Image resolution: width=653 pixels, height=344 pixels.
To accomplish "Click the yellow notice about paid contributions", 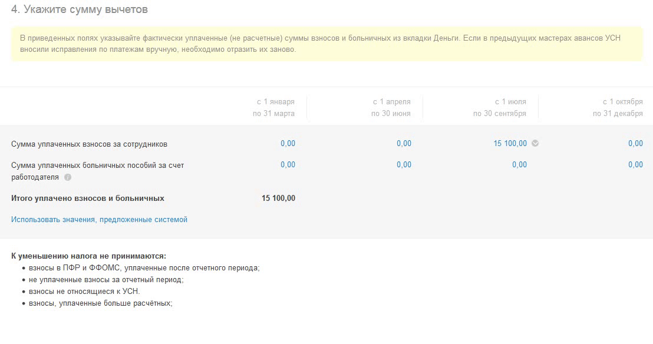I will 326,44.
